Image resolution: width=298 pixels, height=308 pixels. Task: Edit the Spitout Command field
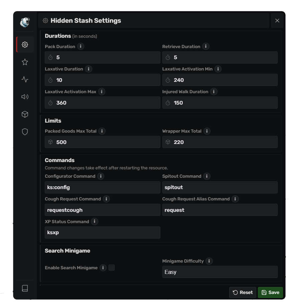220,187
